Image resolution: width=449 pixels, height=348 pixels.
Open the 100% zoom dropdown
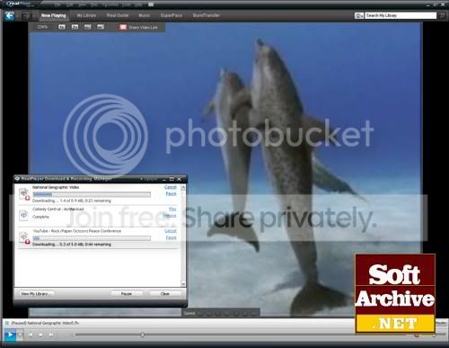[x=43, y=27]
